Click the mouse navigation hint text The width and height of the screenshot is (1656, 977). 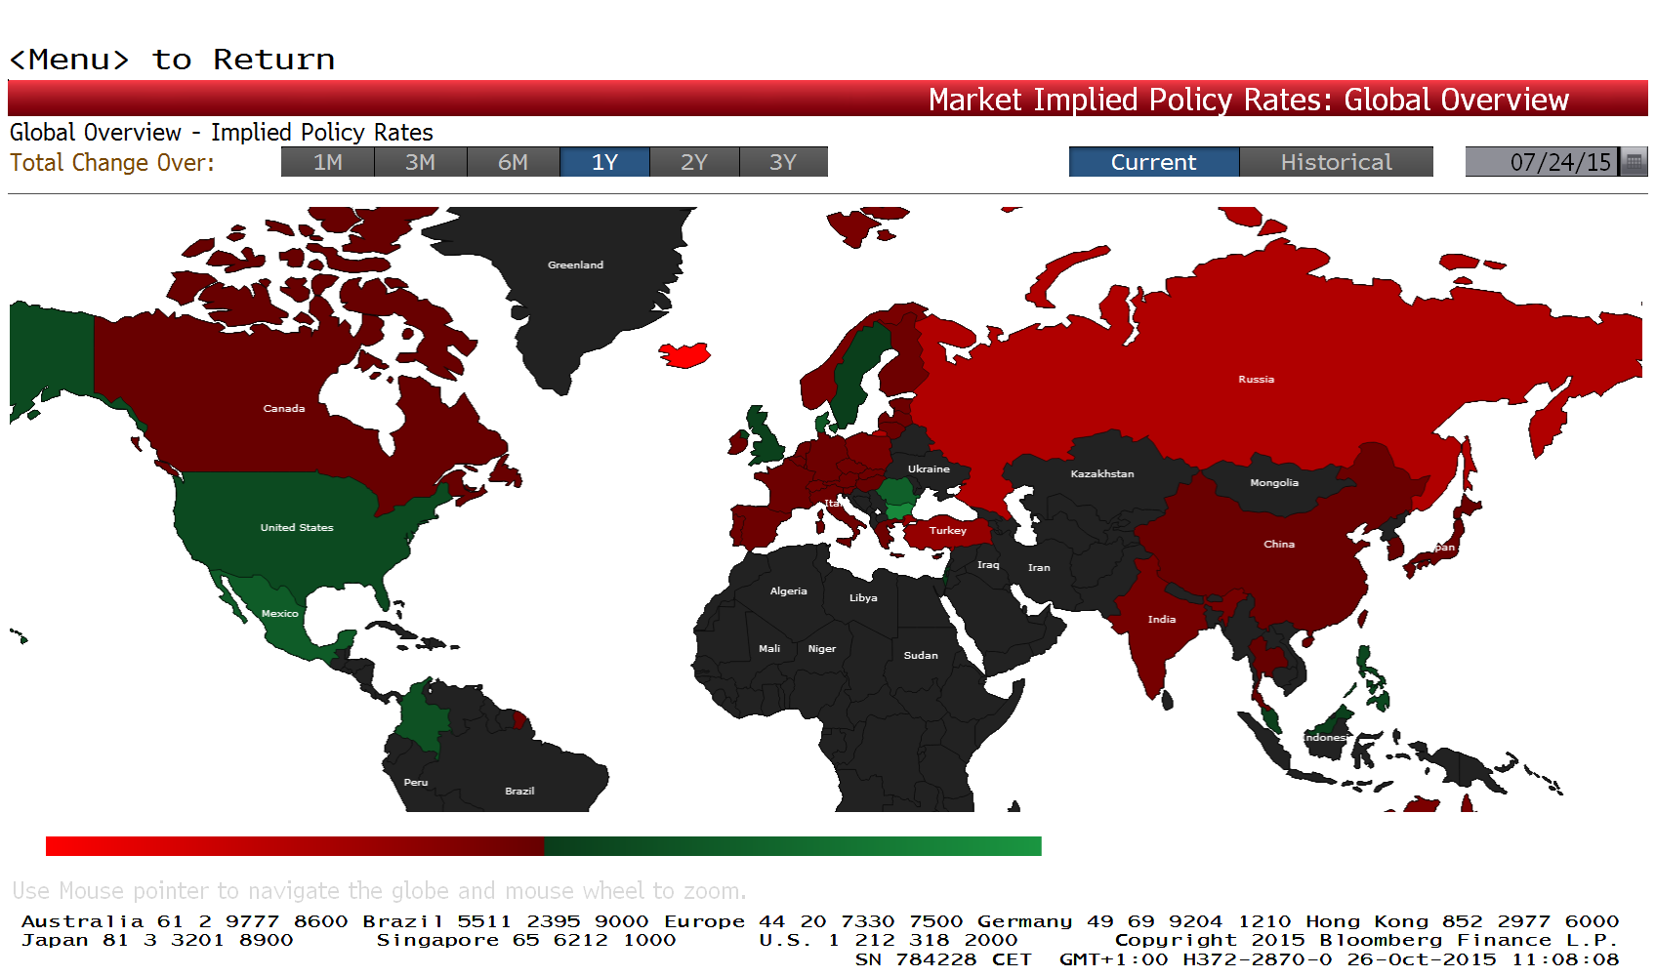click(379, 891)
